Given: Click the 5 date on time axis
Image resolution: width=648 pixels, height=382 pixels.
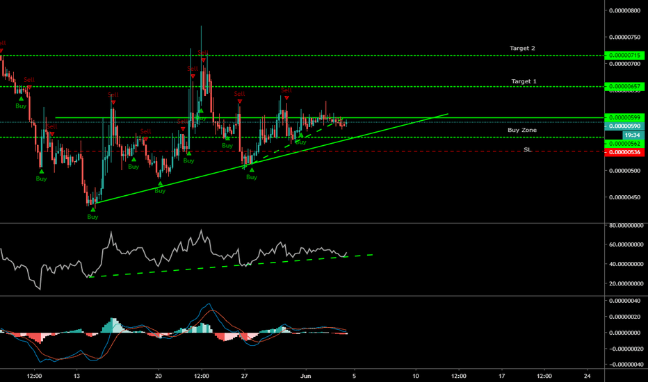Looking at the screenshot, I should [x=354, y=376].
